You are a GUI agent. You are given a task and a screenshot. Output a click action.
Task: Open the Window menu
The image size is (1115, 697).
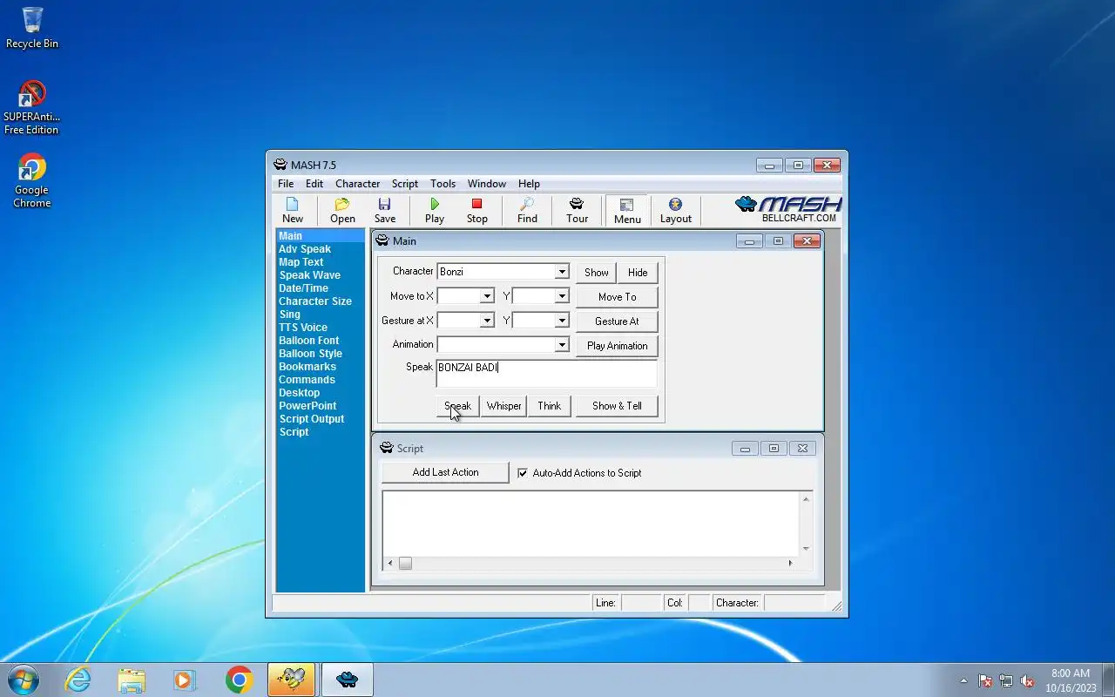point(487,184)
